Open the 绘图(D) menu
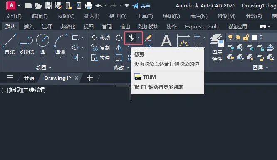 (x=171, y=16)
